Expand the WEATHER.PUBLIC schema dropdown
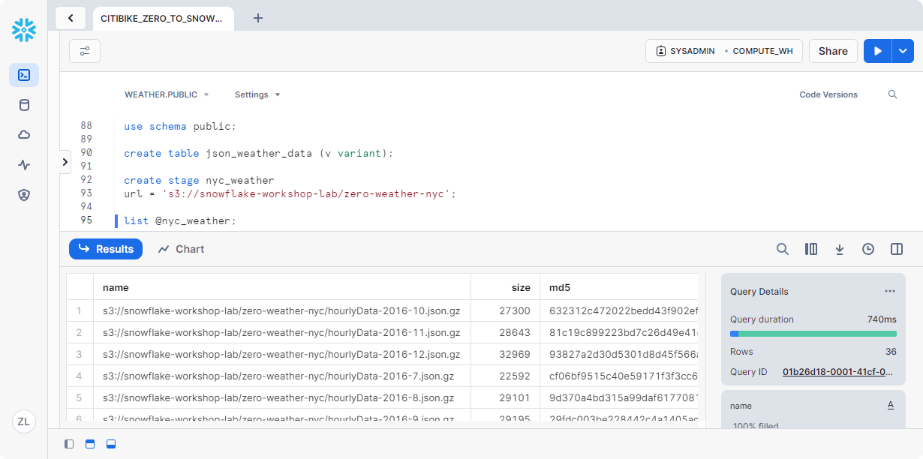Viewport: 923px width, 459px height. (167, 94)
